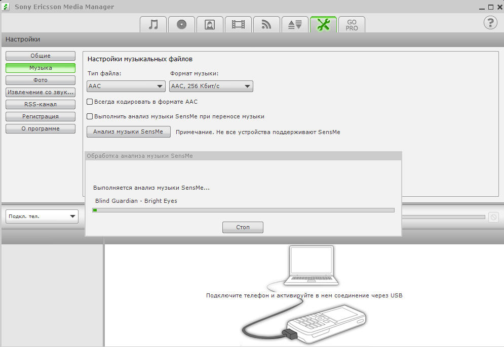Click the phone transfer progress bar

[443, 217]
